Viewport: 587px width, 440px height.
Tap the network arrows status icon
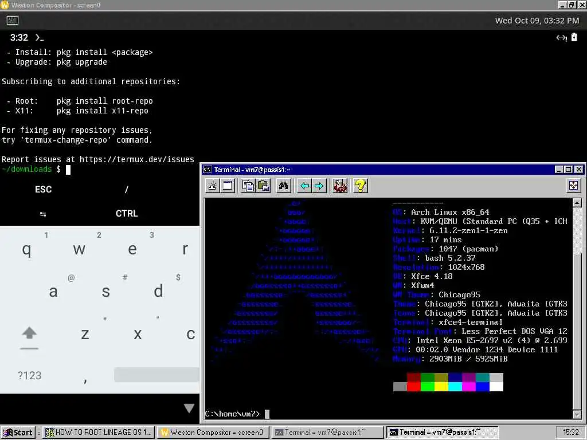point(561,37)
